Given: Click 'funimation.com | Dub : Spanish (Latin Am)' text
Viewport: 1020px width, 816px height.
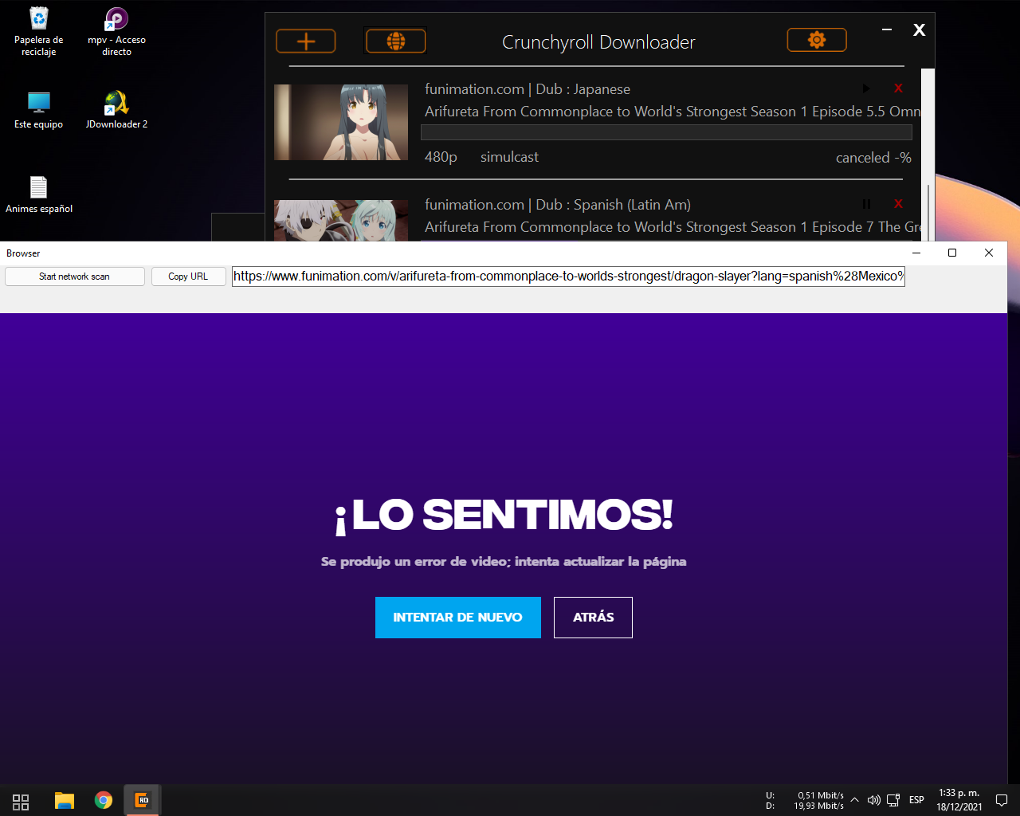Looking at the screenshot, I should coord(558,205).
